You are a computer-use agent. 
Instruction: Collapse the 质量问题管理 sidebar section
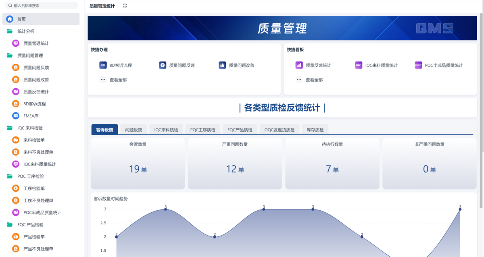tap(9, 55)
